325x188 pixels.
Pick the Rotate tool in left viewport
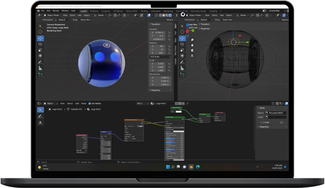click(40, 44)
